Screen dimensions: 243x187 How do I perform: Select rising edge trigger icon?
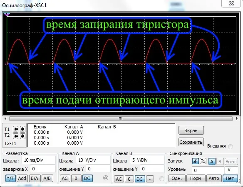coord(196,161)
